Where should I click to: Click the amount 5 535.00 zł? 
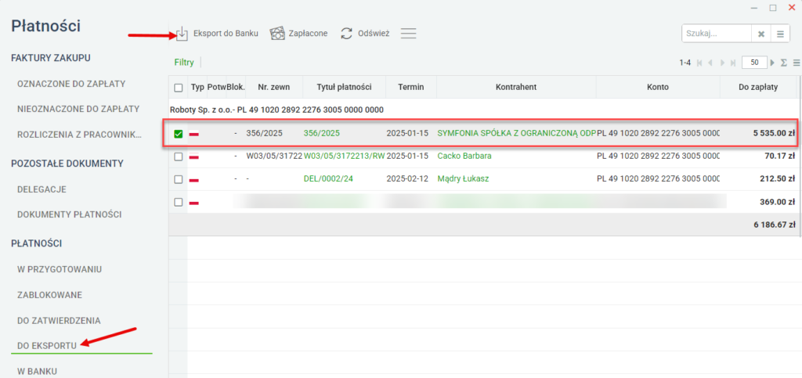(x=773, y=134)
